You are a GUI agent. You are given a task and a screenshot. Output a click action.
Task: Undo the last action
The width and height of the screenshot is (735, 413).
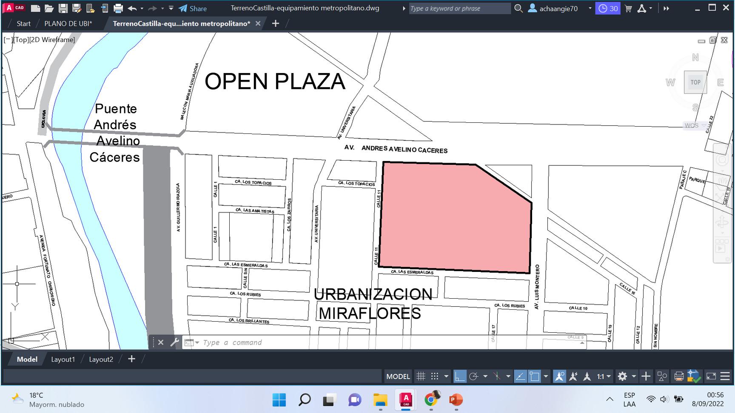click(132, 8)
